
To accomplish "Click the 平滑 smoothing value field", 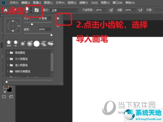I will 158,10.
